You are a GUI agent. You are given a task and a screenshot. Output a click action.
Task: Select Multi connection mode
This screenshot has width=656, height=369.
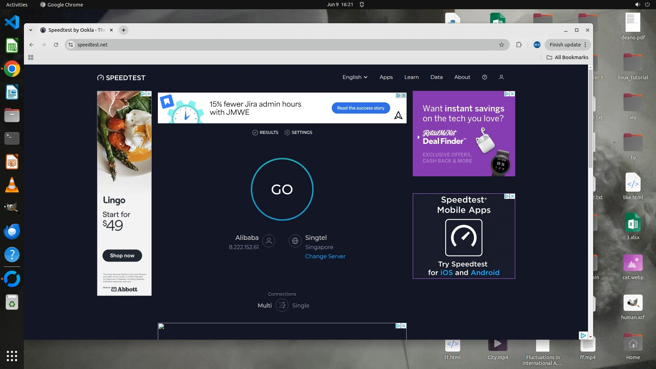(x=264, y=305)
